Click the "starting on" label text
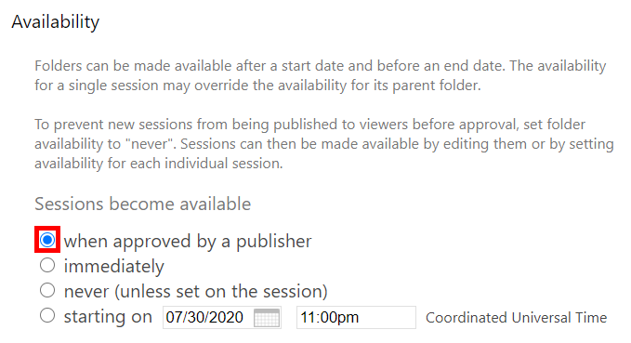 108,317
